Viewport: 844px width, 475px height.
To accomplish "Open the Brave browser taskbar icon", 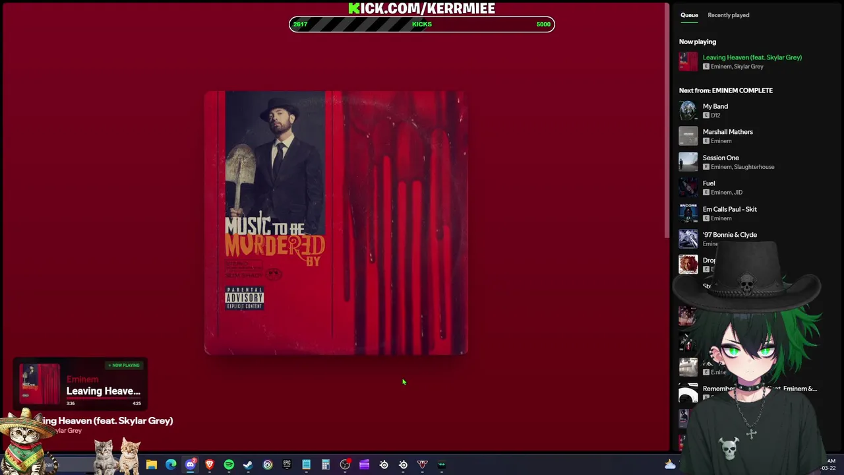I will pos(210,464).
